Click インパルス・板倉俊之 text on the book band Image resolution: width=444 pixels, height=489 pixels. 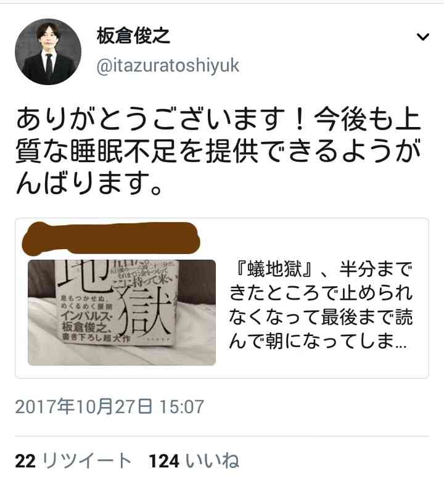[87, 321]
